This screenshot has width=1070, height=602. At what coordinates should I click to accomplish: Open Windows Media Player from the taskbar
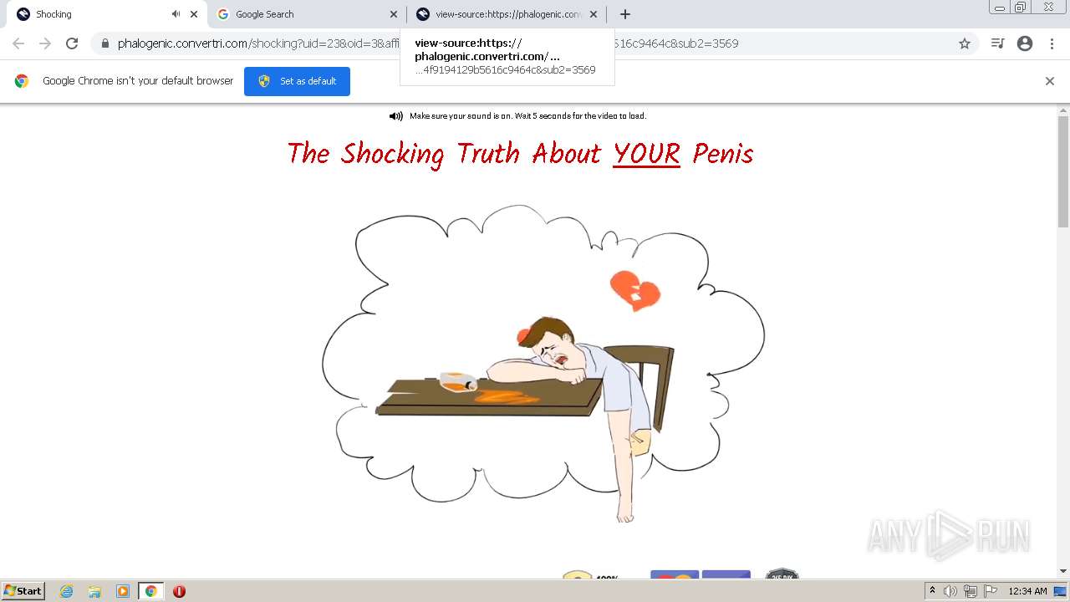(x=122, y=591)
